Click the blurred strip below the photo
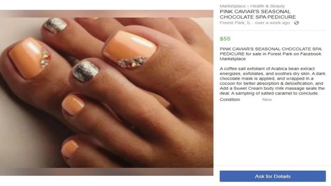 (106, 172)
